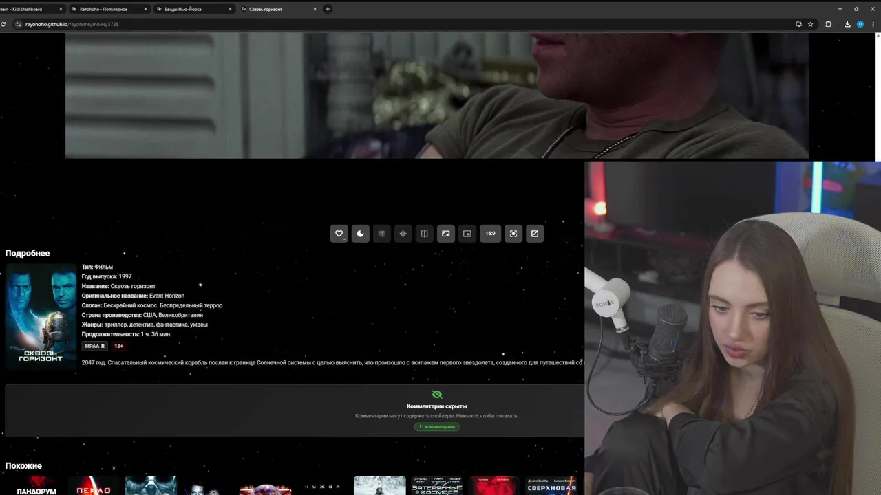Close the Сквозь горизонт tab

pos(315,9)
